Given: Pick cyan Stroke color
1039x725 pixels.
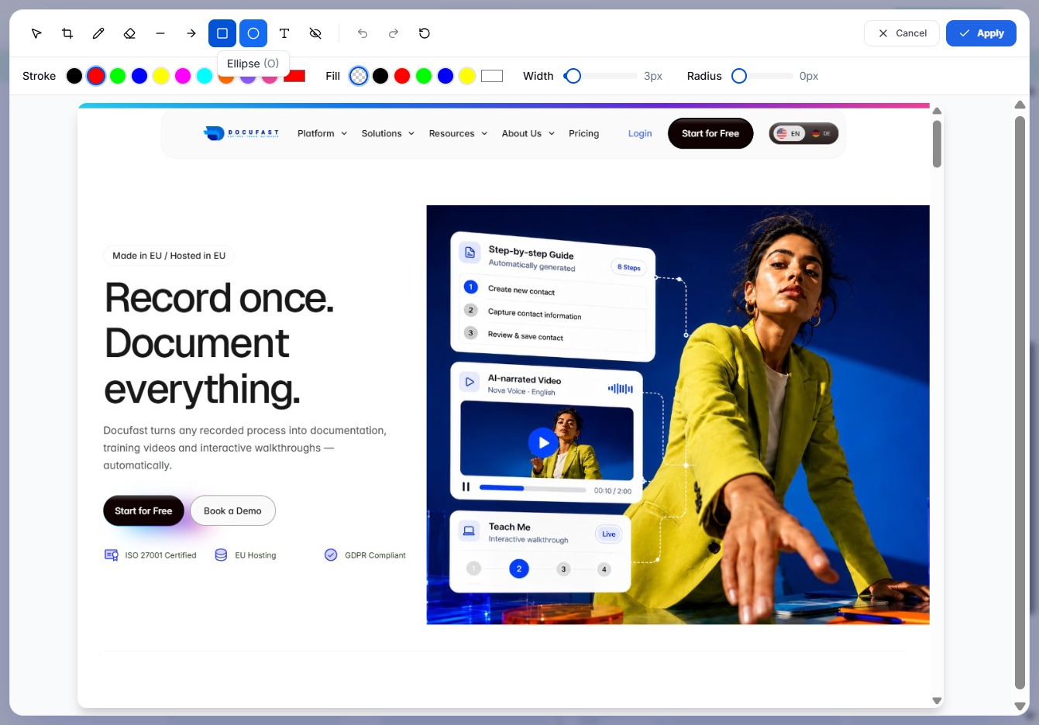Looking at the screenshot, I should point(205,76).
